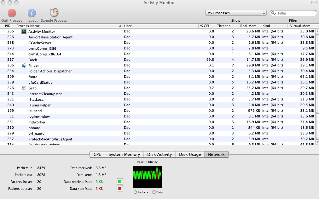Click the Peak: 3 KB/sec label

click(148, 162)
